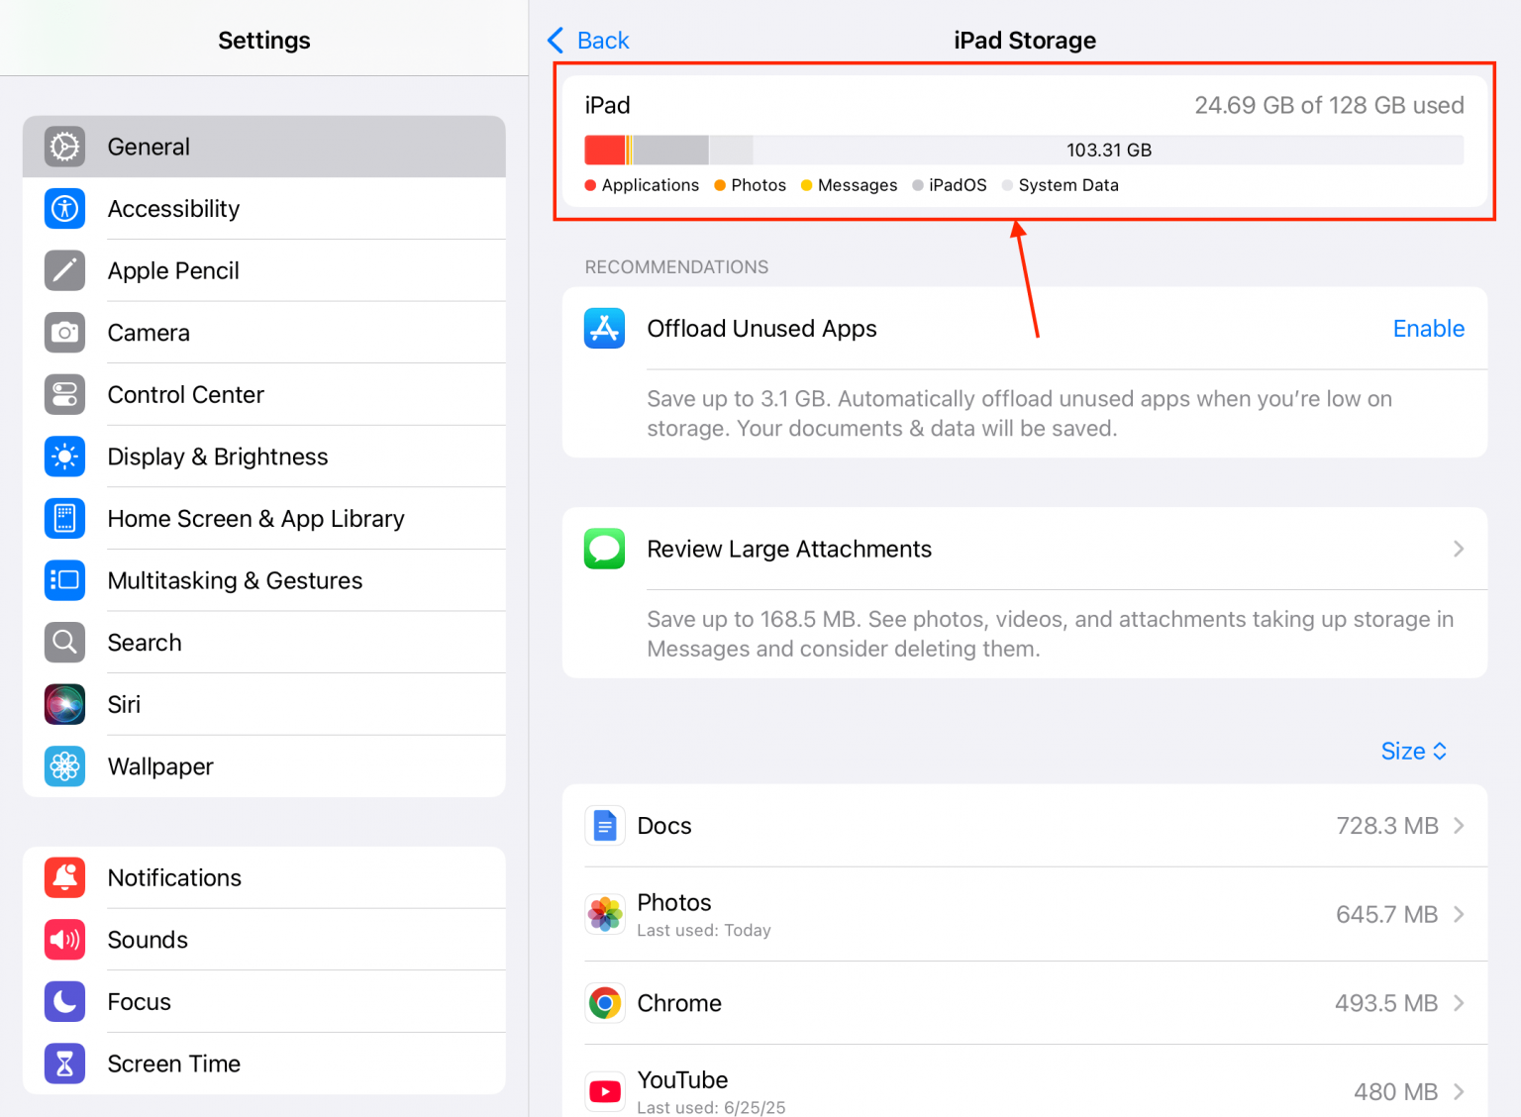Open the Chrome app icon in storage list
Viewport: 1521px width, 1117px height.
point(604,1002)
